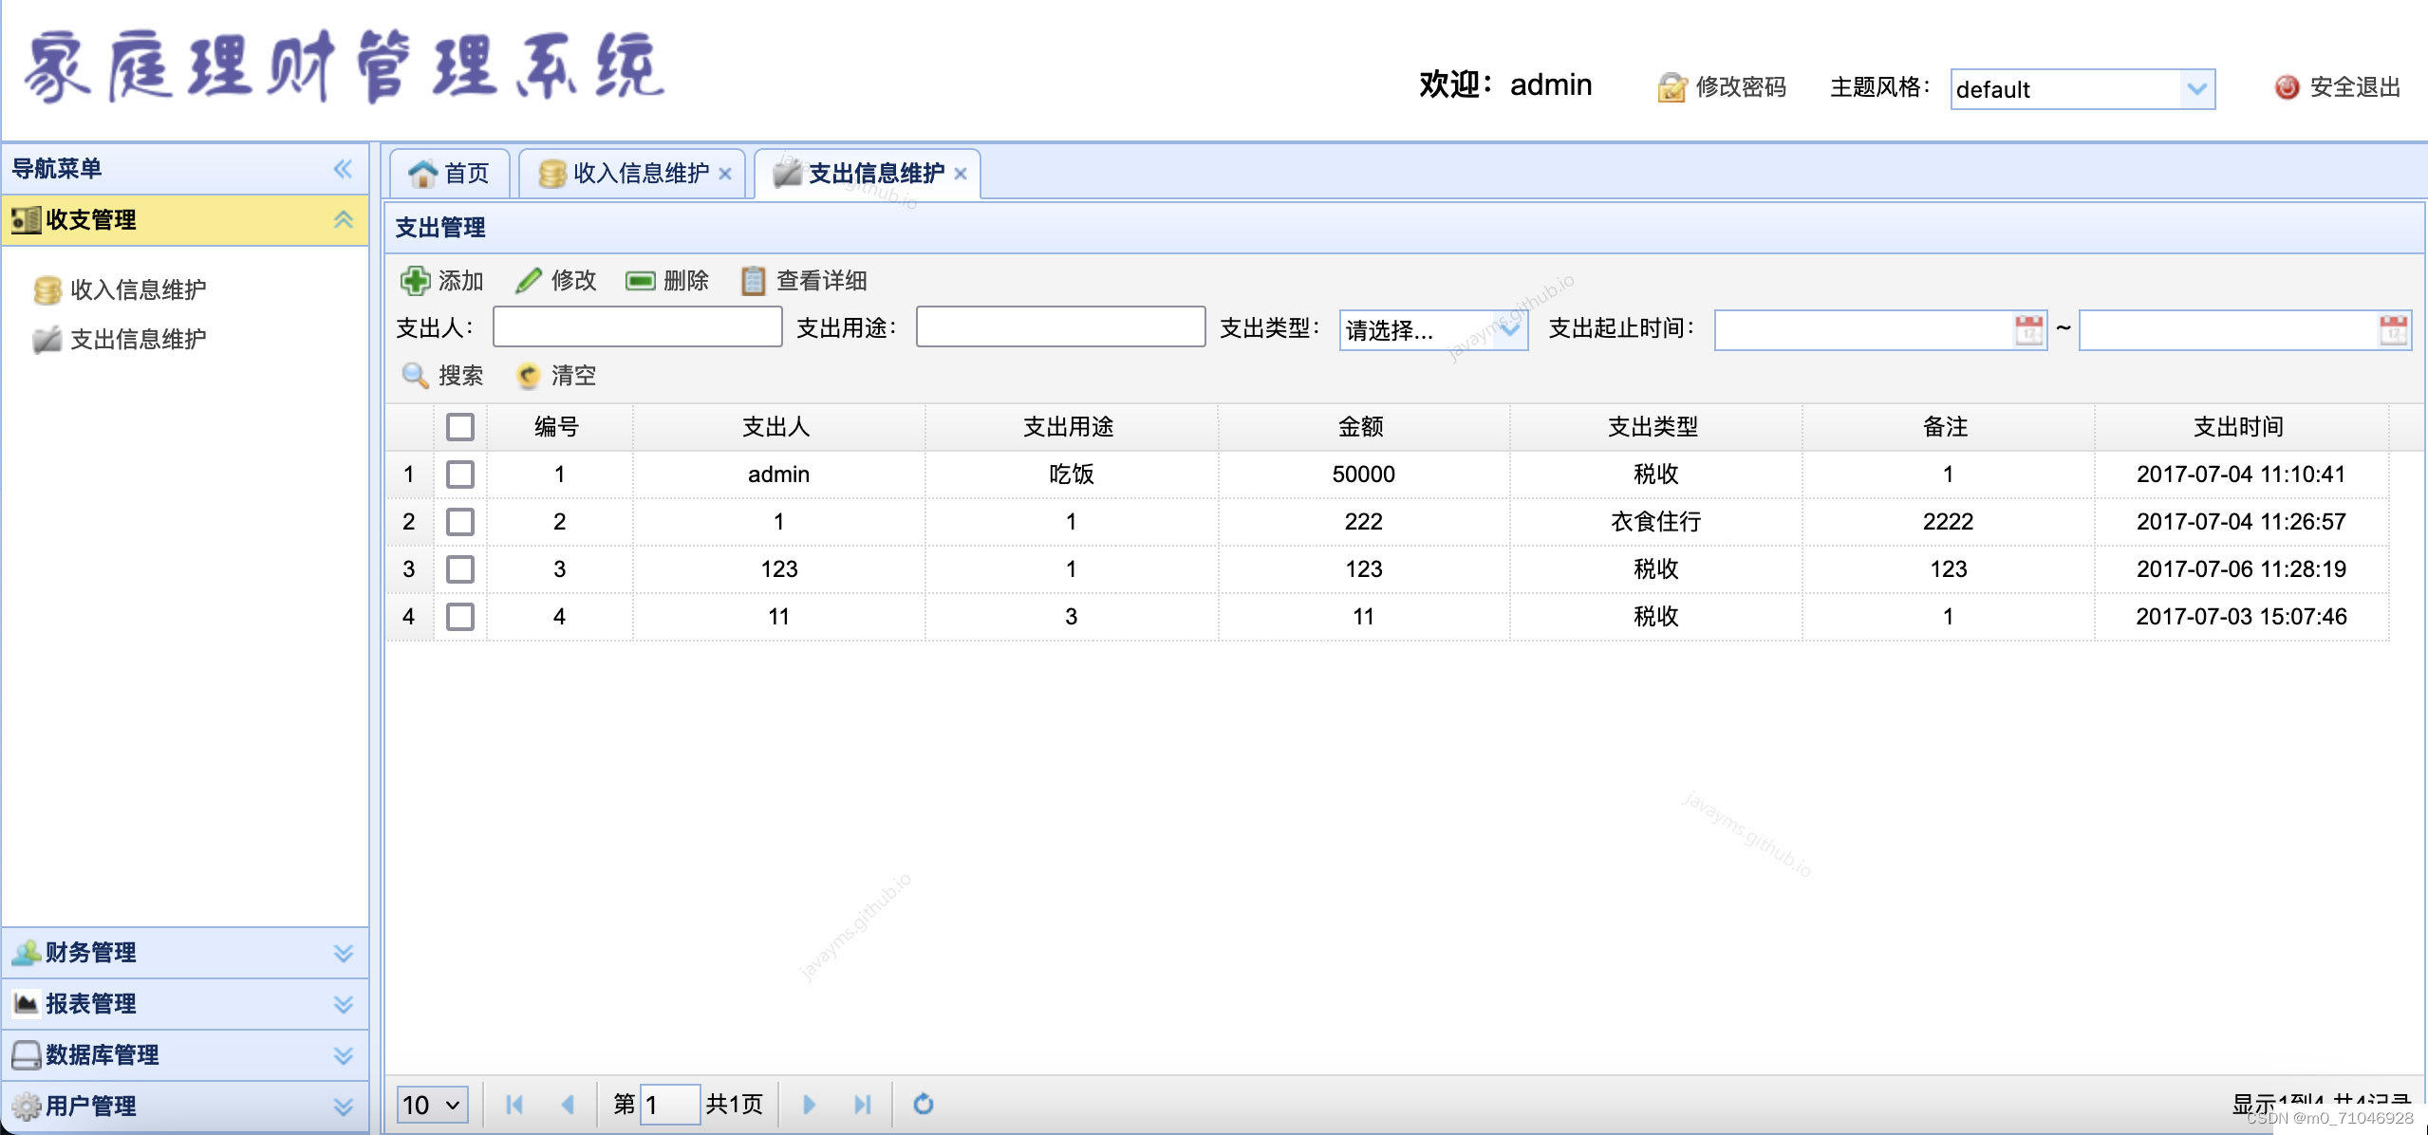The width and height of the screenshot is (2428, 1135).
Task: Click the cell 吃饭
Action: click(x=1072, y=474)
